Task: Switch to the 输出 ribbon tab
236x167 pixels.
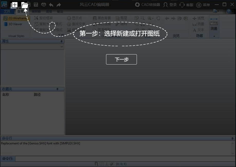Action: [60, 12]
